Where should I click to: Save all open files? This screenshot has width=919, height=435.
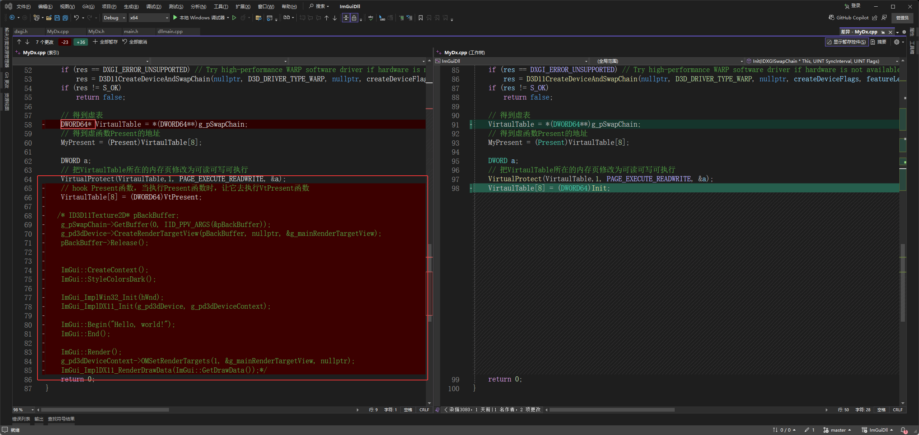pyautogui.click(x=65, y=17)
